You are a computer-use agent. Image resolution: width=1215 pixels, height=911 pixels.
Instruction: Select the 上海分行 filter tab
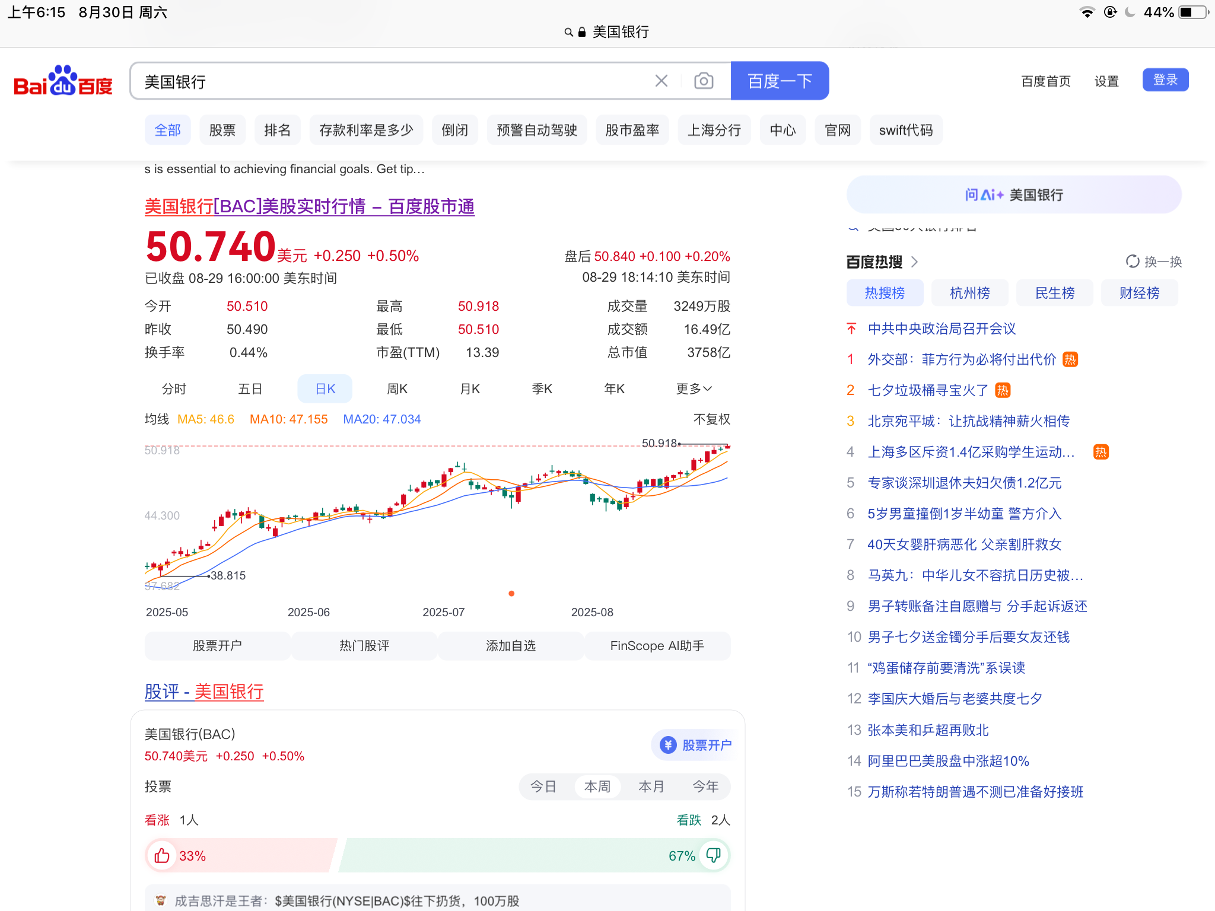[x=714, y=130]
